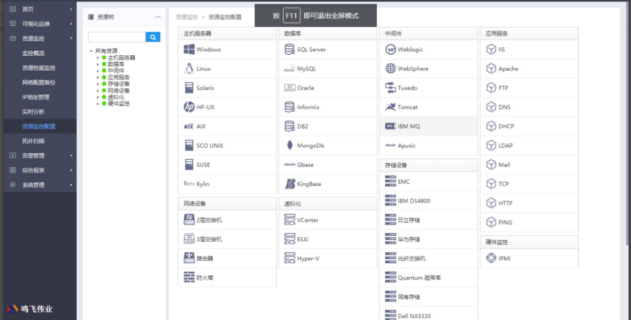
Task: Click the HP-UX logo icon
Action: 189,107
